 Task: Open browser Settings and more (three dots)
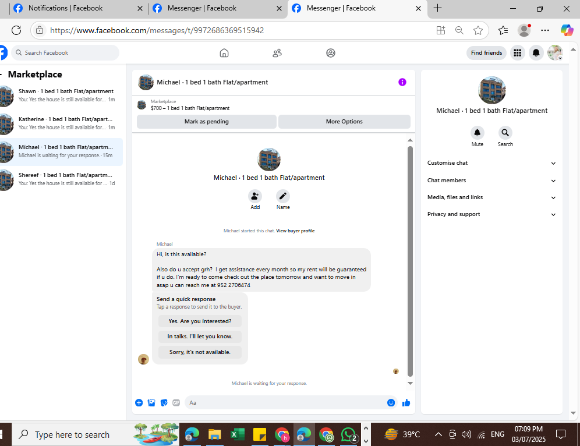tap(545, 30)
